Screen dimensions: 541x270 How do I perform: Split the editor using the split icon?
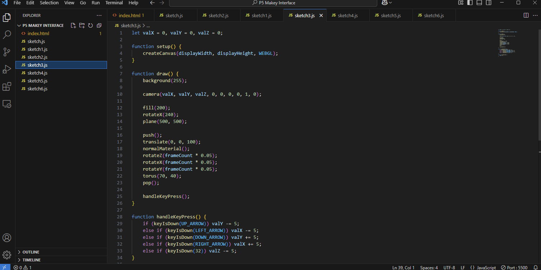[x=526, y=15]
